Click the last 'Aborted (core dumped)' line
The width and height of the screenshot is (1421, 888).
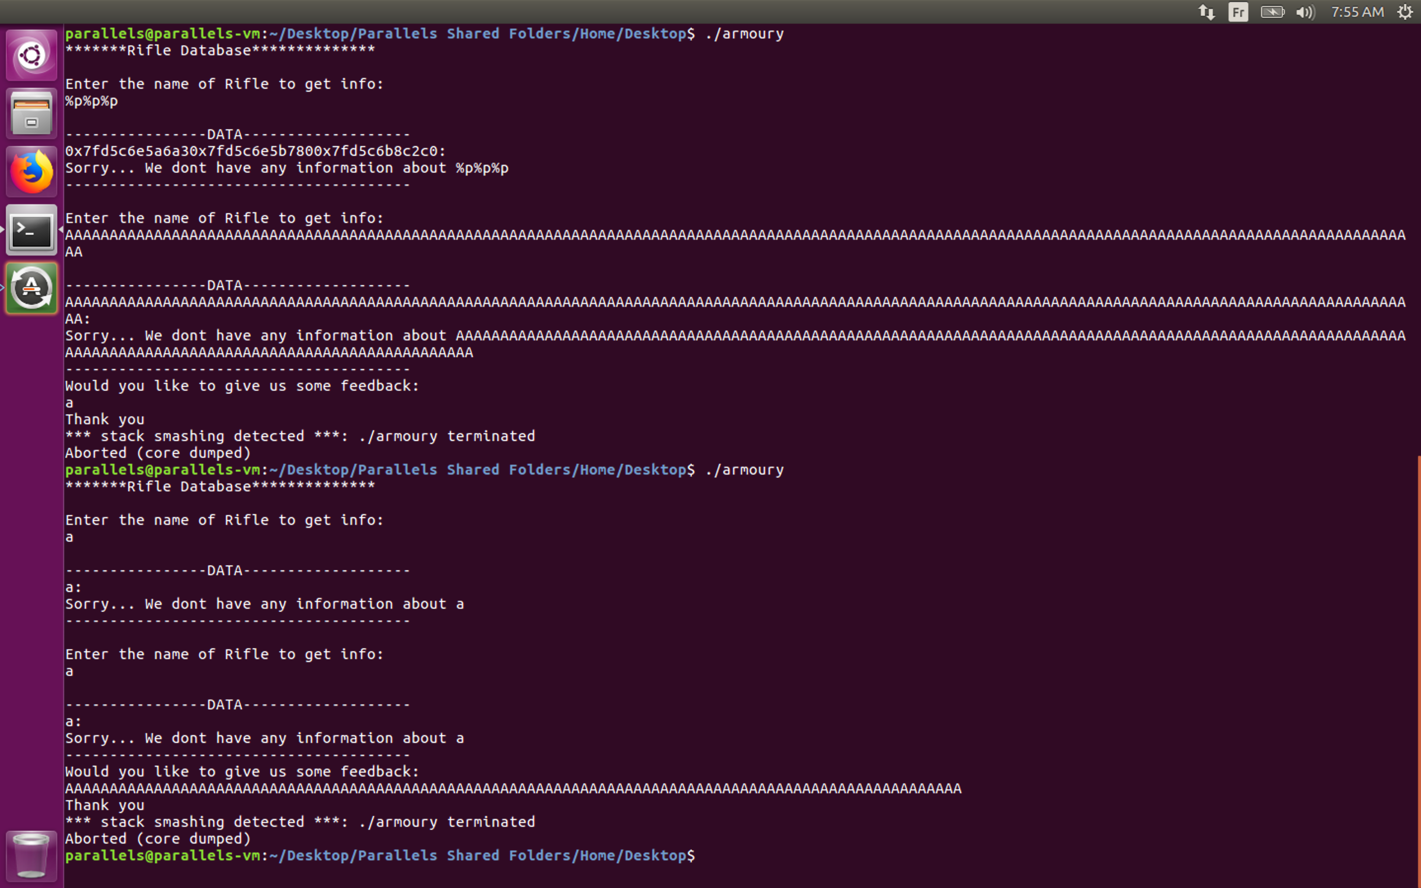(158, 839)
